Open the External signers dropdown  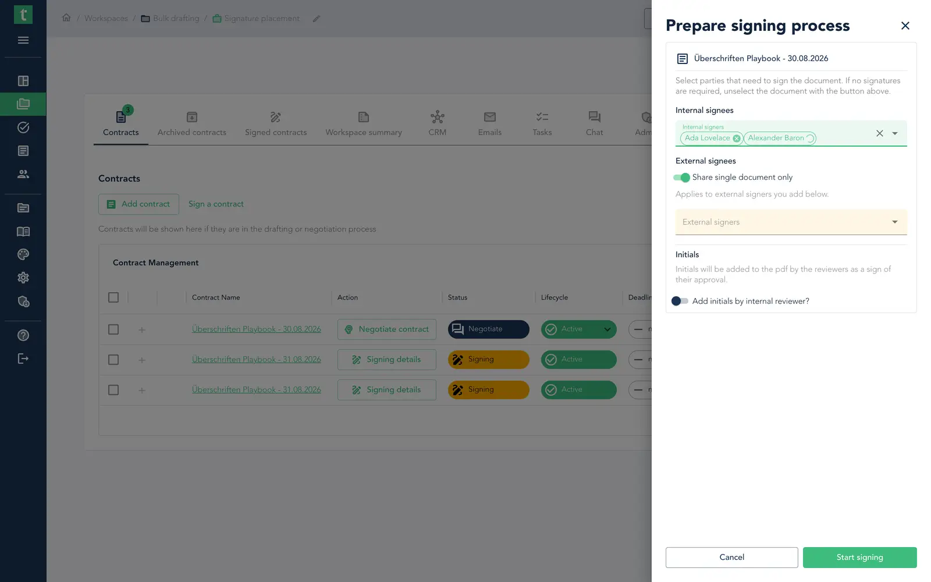point(791,222)
